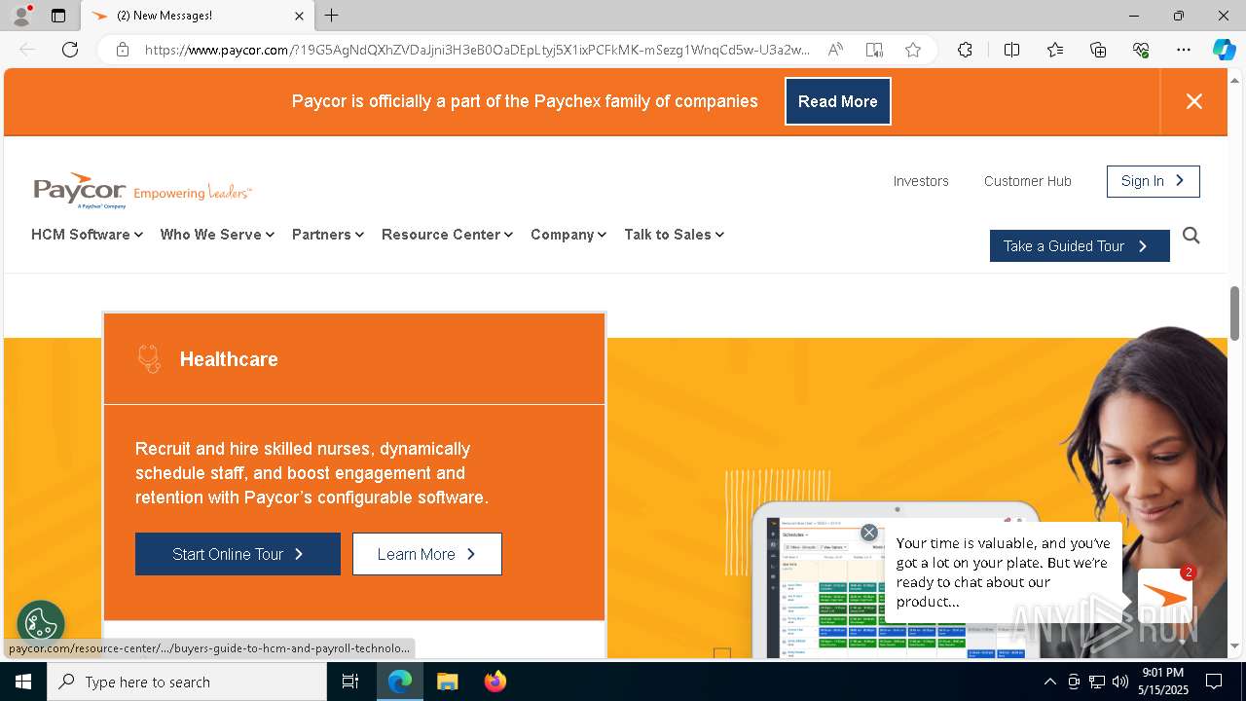This screenshot has width=1246, height=701.
Task: Expand the Resource Center menu
Action: [x=447, y=235]
